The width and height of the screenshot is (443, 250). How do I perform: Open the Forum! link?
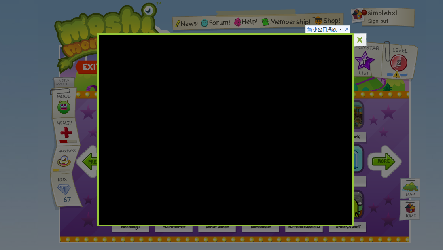[216, 23]
